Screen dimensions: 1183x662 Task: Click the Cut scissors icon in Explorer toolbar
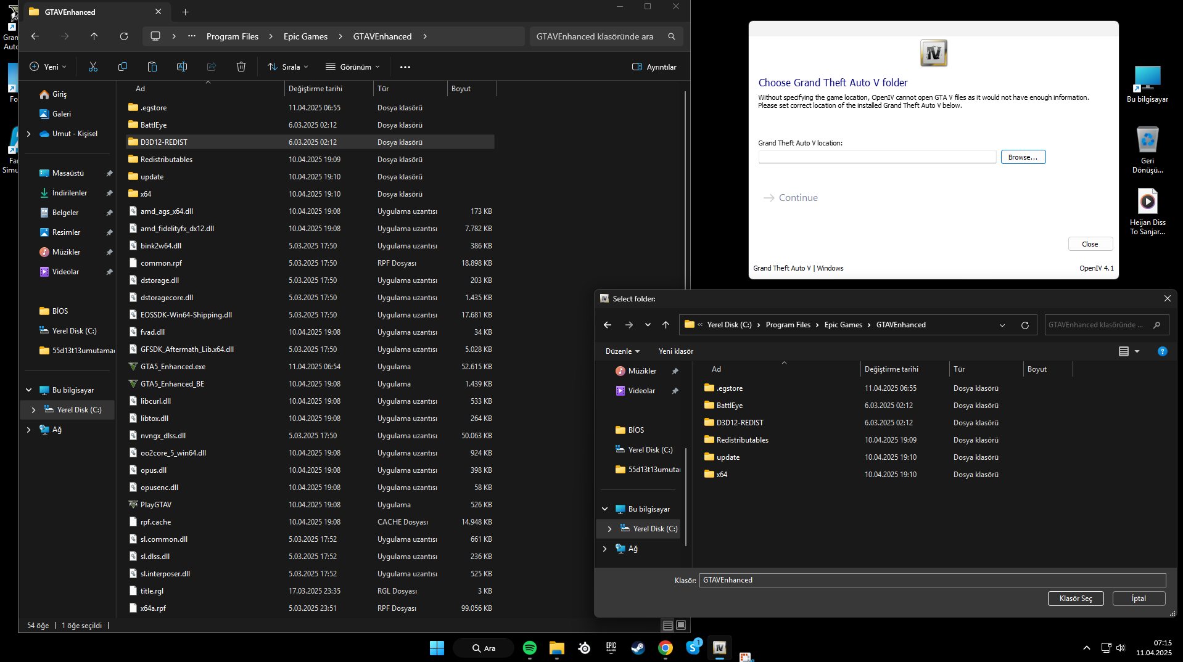click(x=93, y=67)
